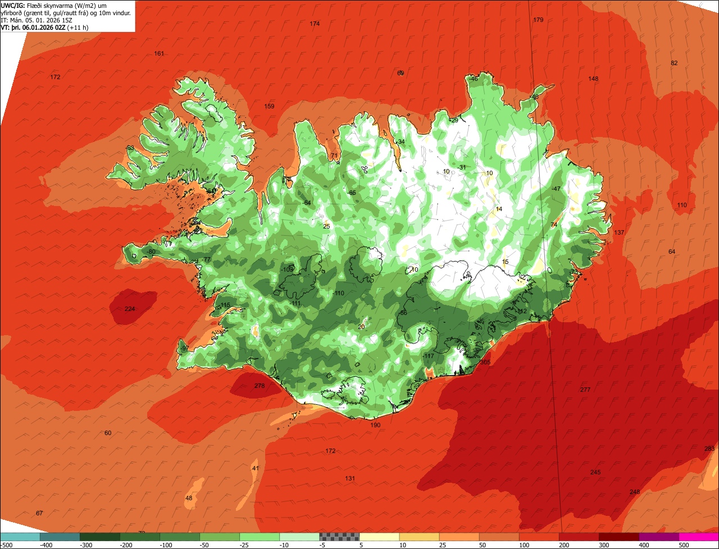Click the '-50' legend scale label
The height and width of the screenshot is (549, 719).
click(x=206, y=545)
